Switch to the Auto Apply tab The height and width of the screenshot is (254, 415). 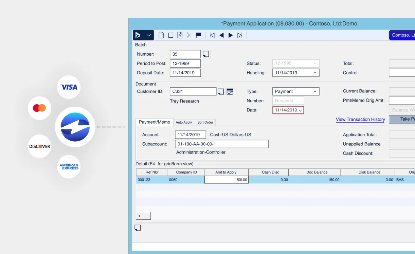pyautogui.click(x=184, y=122)
